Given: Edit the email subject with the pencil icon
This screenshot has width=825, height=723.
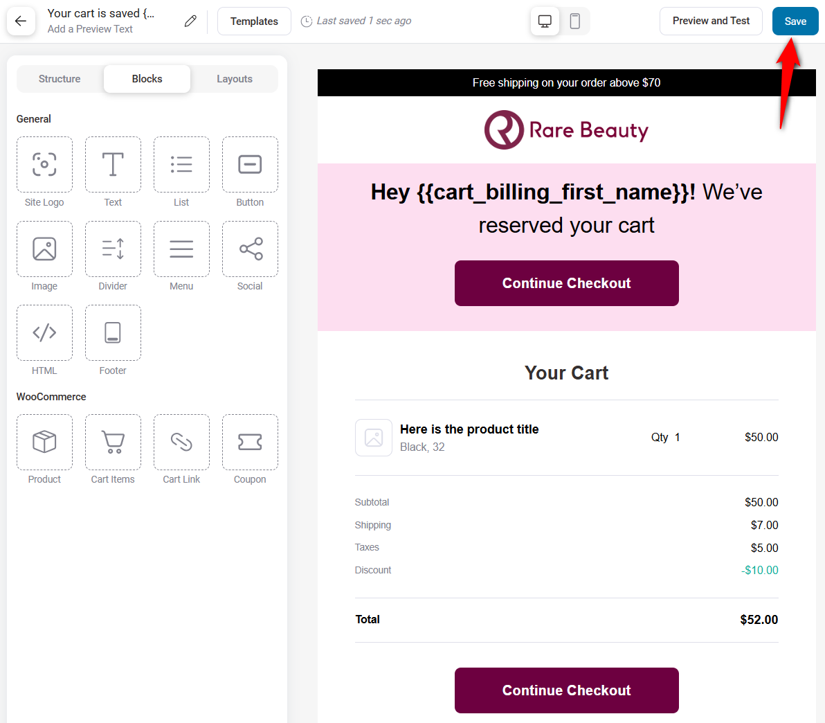Looking at the screenshot, I should 190,21.
